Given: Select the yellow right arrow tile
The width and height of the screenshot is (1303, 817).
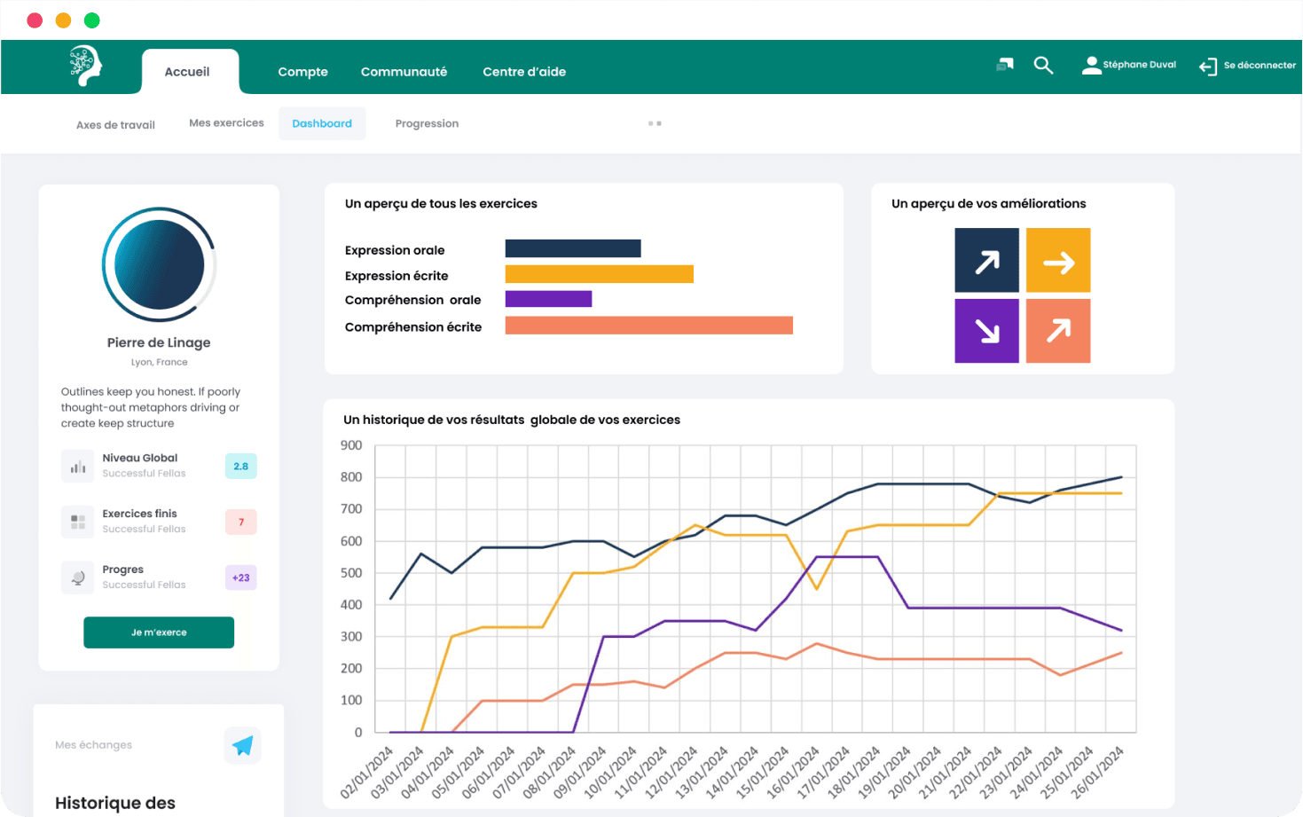Looking at the screenshot, I should (1057, 261).
